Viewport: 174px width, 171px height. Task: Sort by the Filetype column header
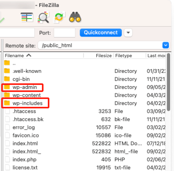[130, 56]
